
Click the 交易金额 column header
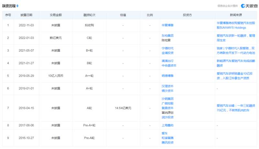click(56, 15)
